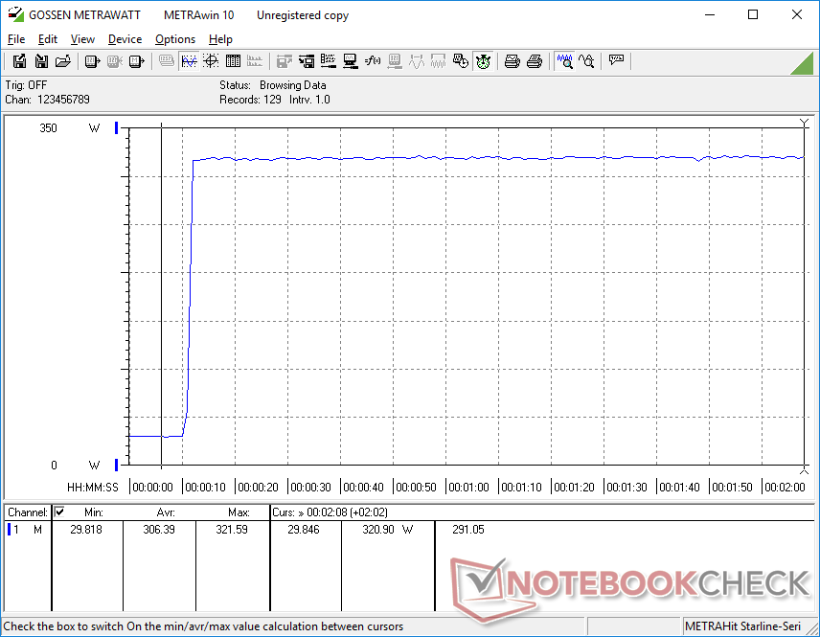Click the 350 upper Y-axis limit value
Viewport: 820px width, 637px height.
(x=48, y=128)
